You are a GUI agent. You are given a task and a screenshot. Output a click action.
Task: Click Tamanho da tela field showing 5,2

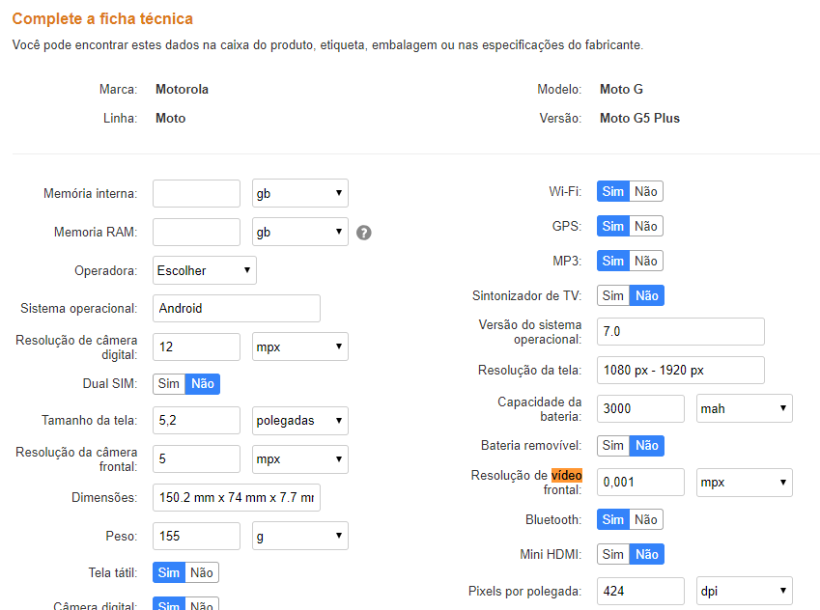[197, 420]
